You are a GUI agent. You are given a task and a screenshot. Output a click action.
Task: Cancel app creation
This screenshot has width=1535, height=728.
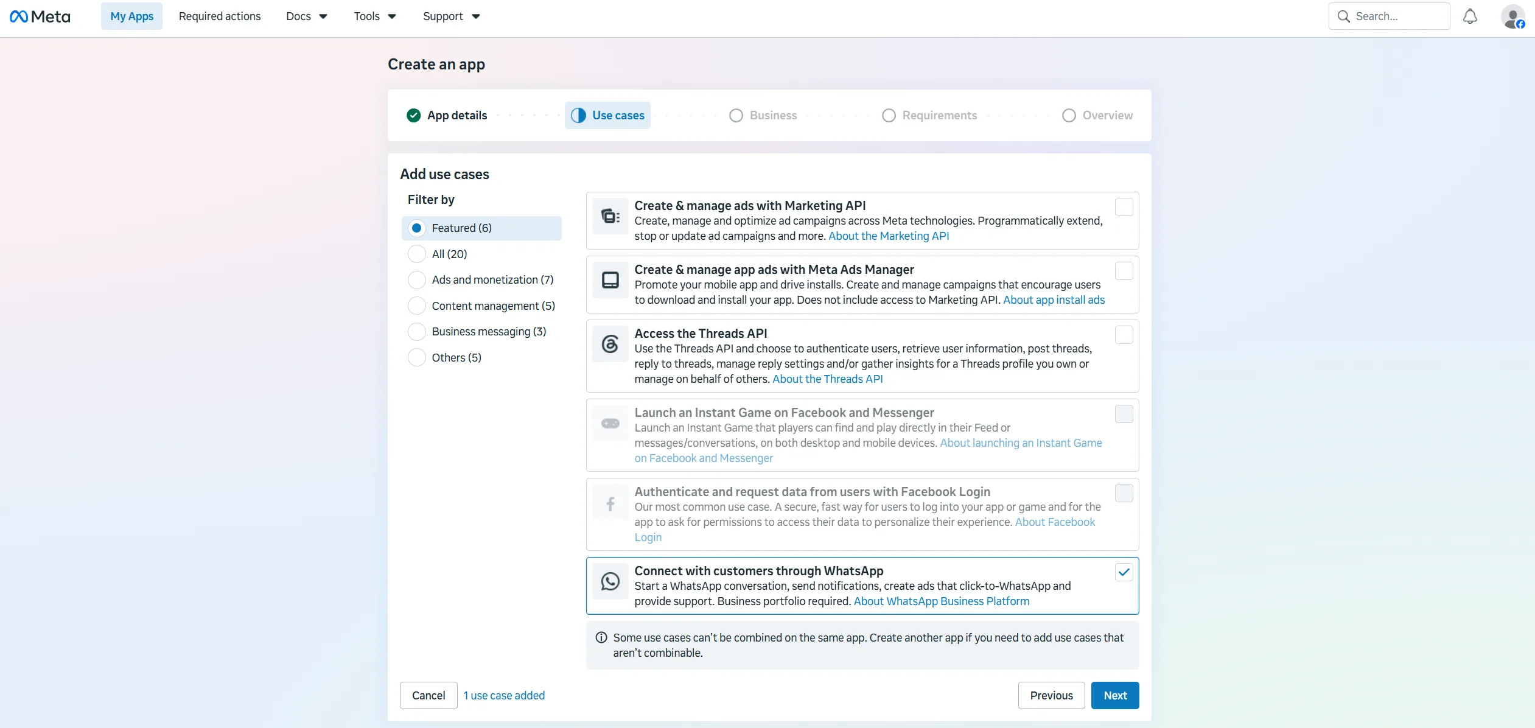(x=428, y=695)
